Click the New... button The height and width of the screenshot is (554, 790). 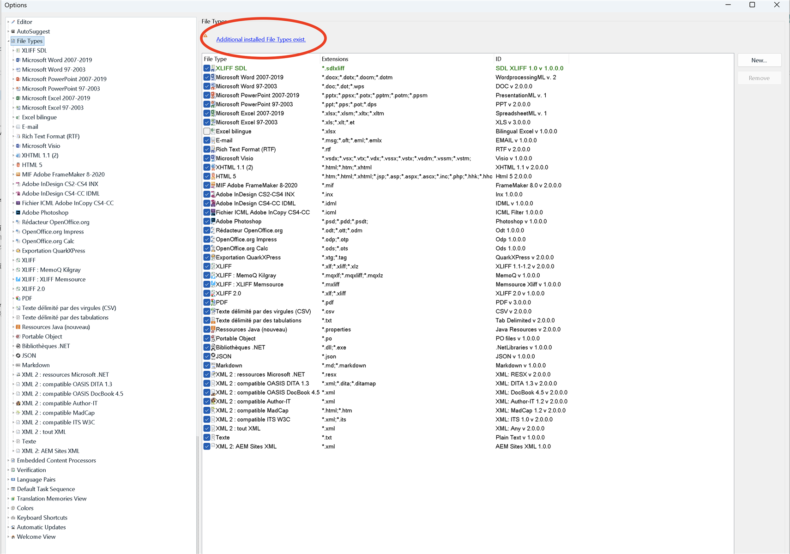[x=759, y=60]
